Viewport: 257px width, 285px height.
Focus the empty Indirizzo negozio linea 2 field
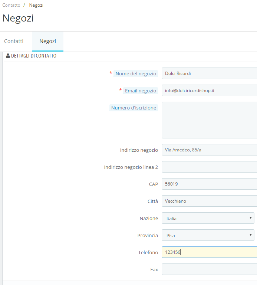point(209,167)
